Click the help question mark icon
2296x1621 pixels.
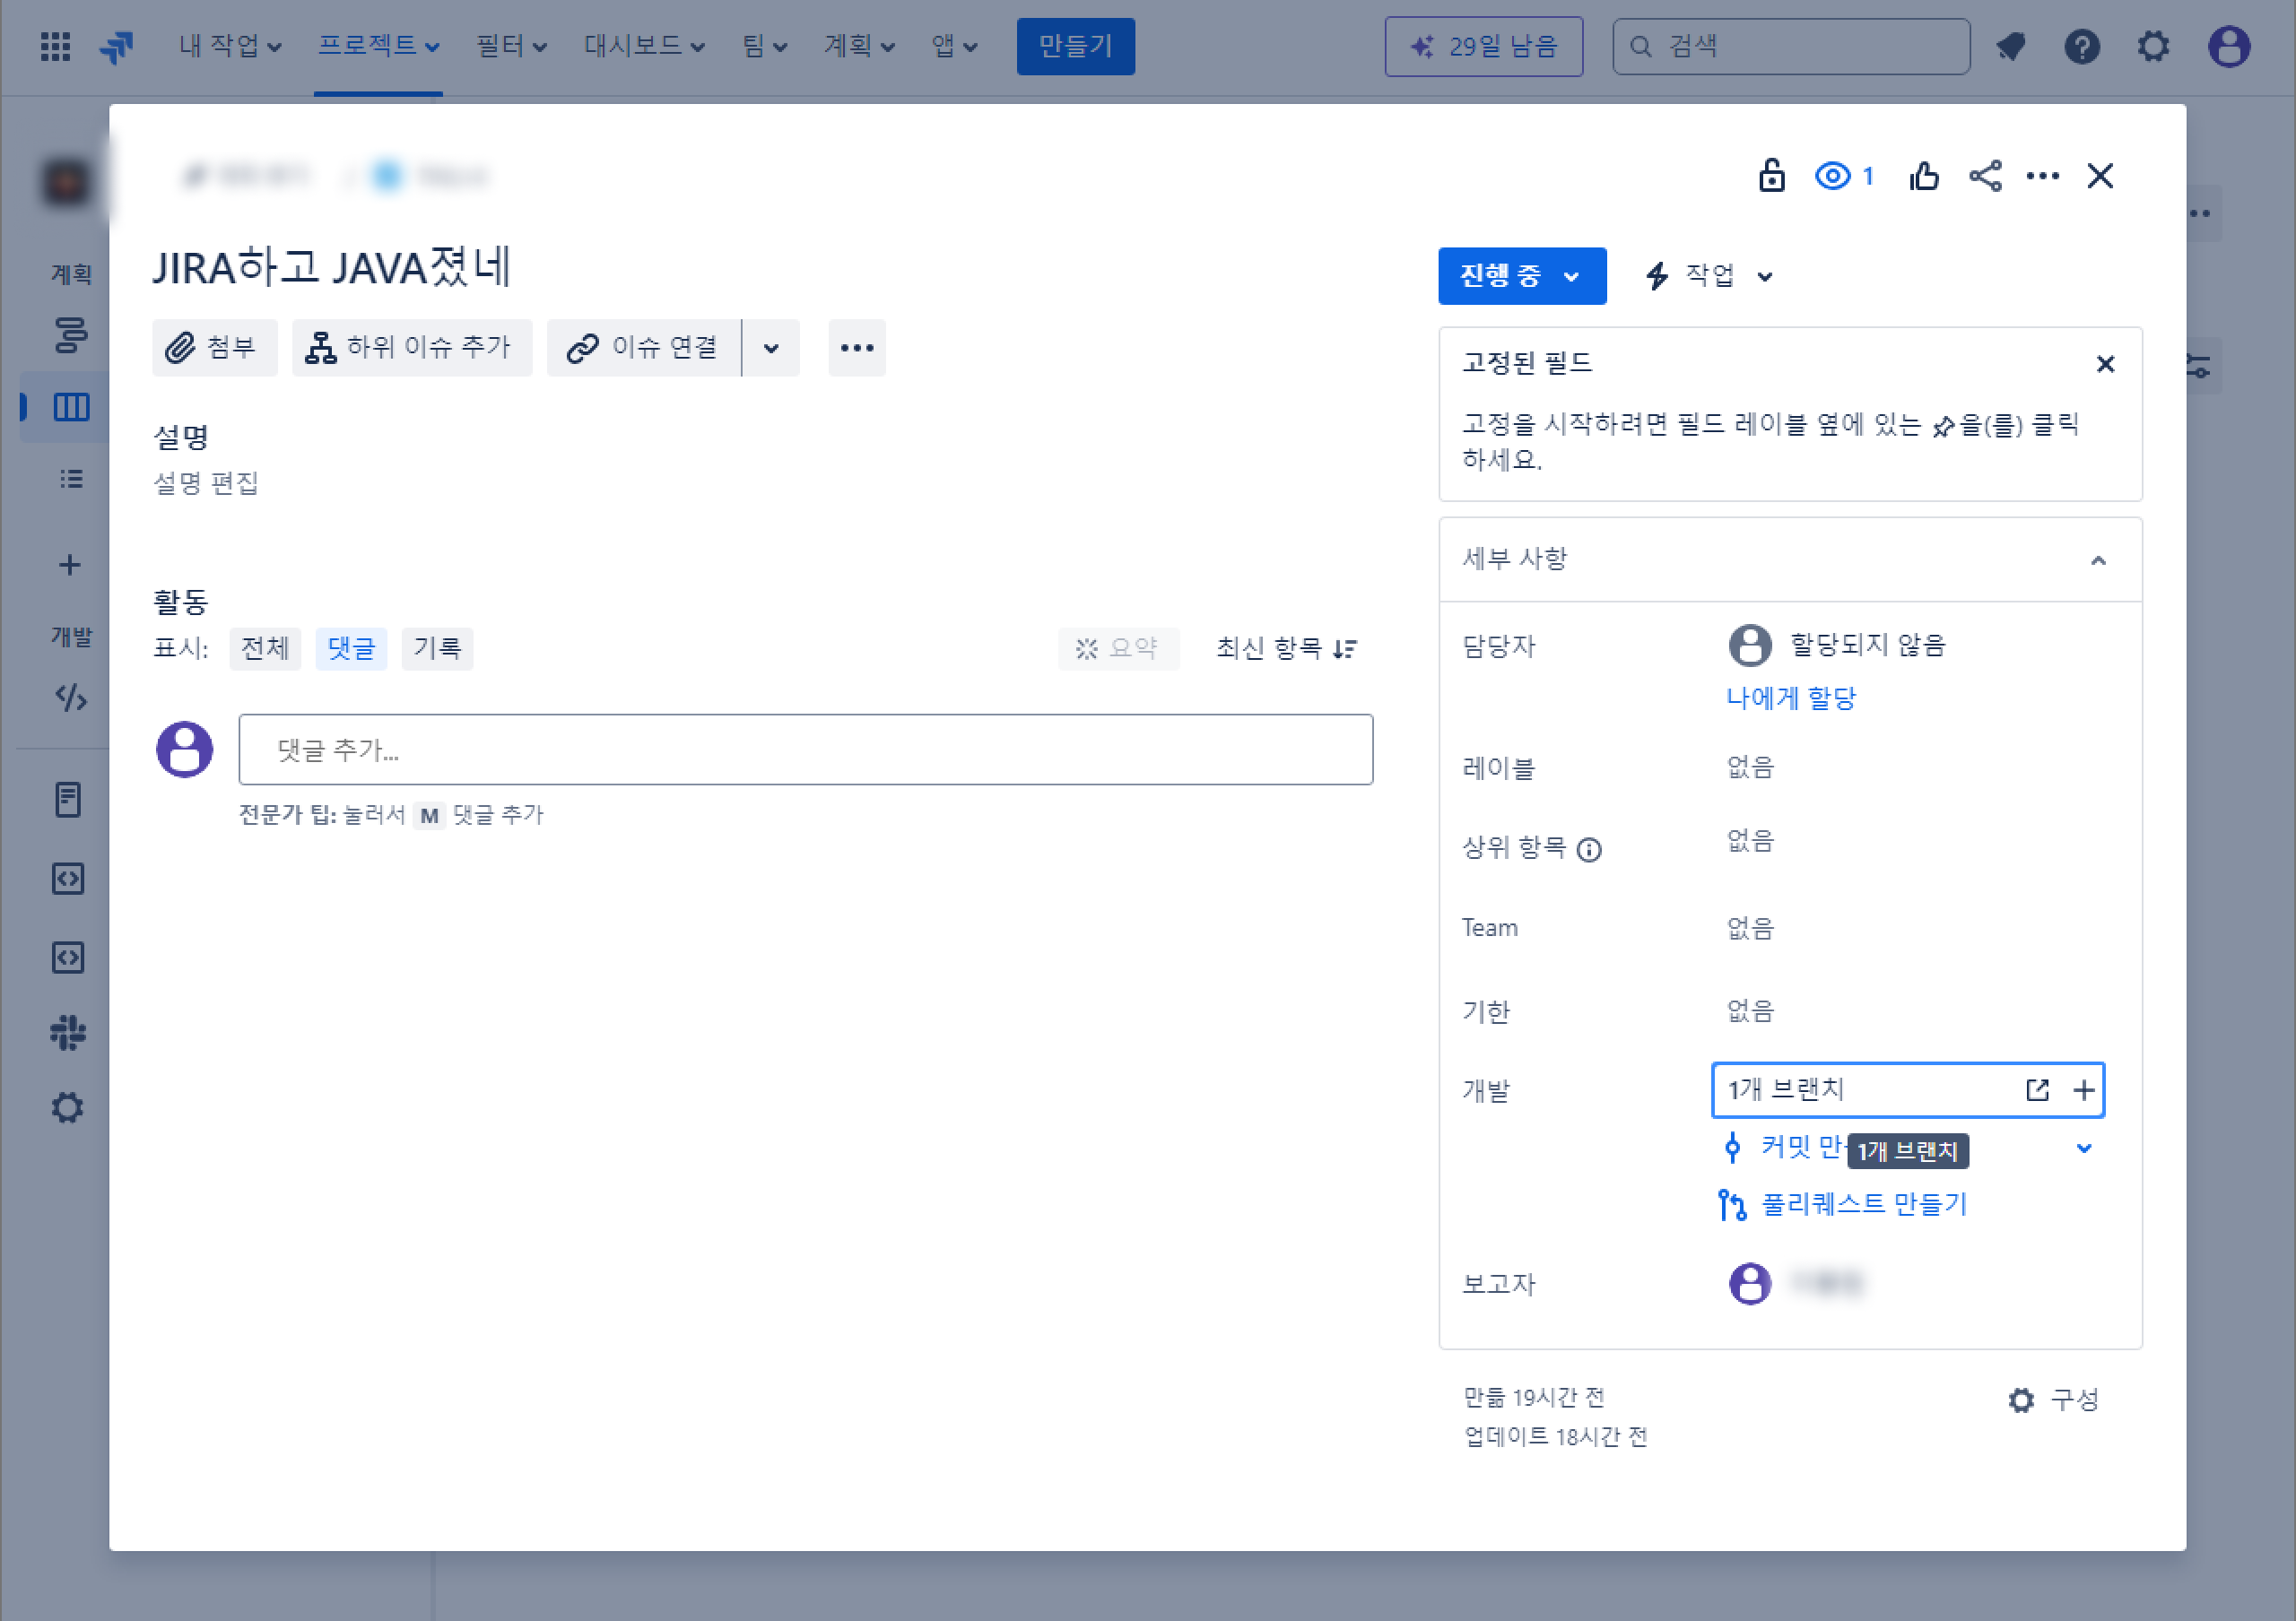[2082, 46]
